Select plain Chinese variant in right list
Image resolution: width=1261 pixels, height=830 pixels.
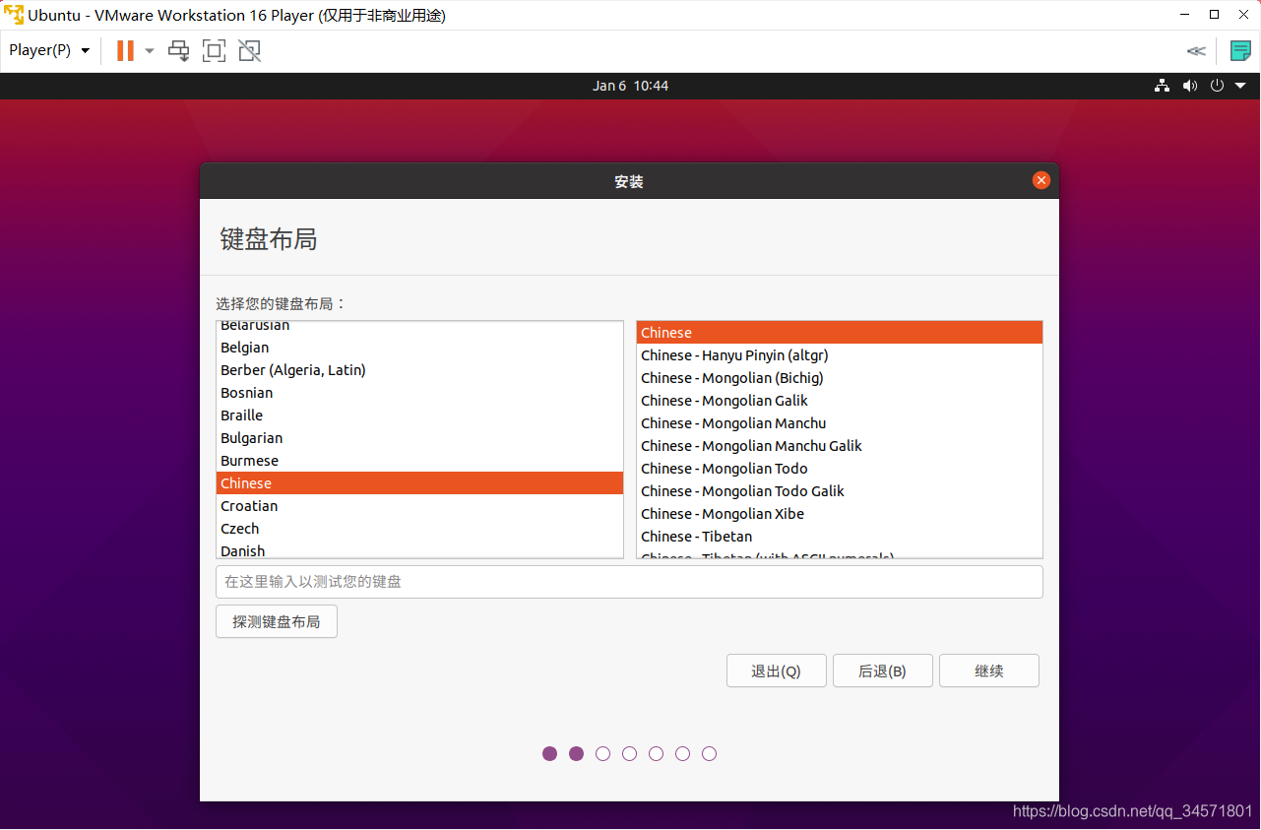point(840,333)
